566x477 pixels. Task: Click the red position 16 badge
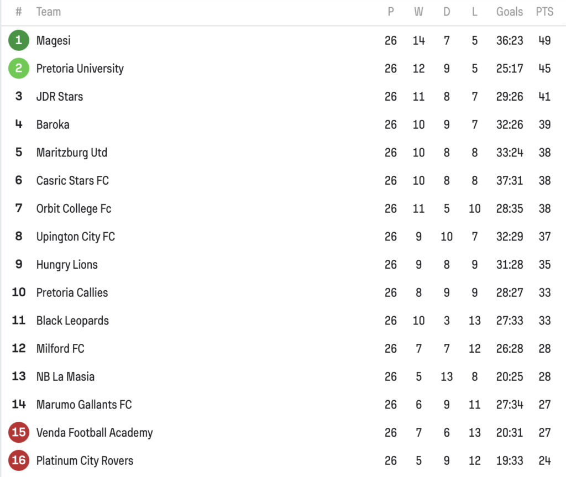(19, 460)
